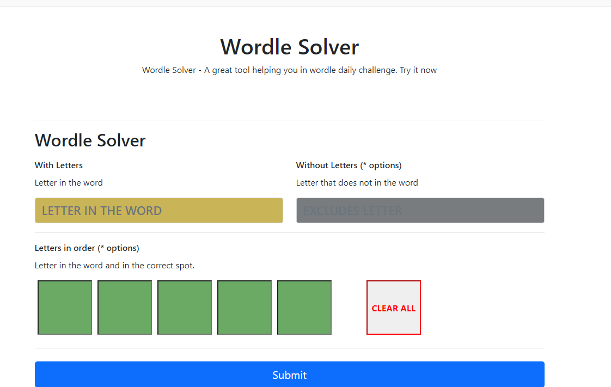Click the yellow Letter in the Word field
This screenshot has height=387, width=611.
[x=158, y=210]
